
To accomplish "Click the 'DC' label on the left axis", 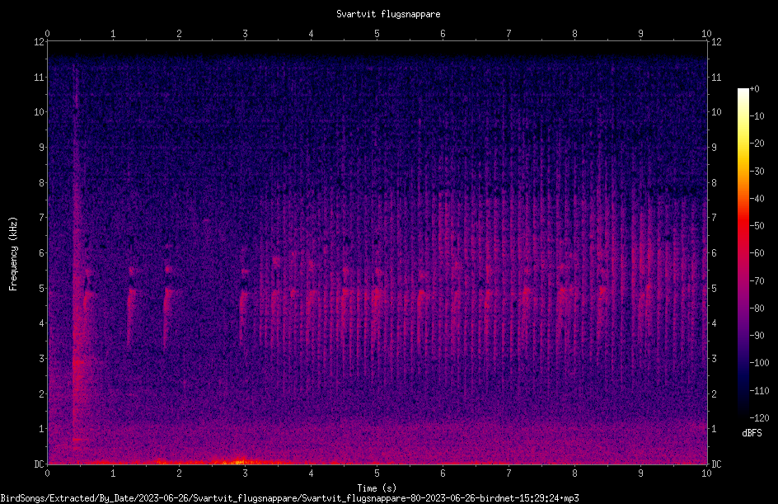I will click(x=39, y=464).
